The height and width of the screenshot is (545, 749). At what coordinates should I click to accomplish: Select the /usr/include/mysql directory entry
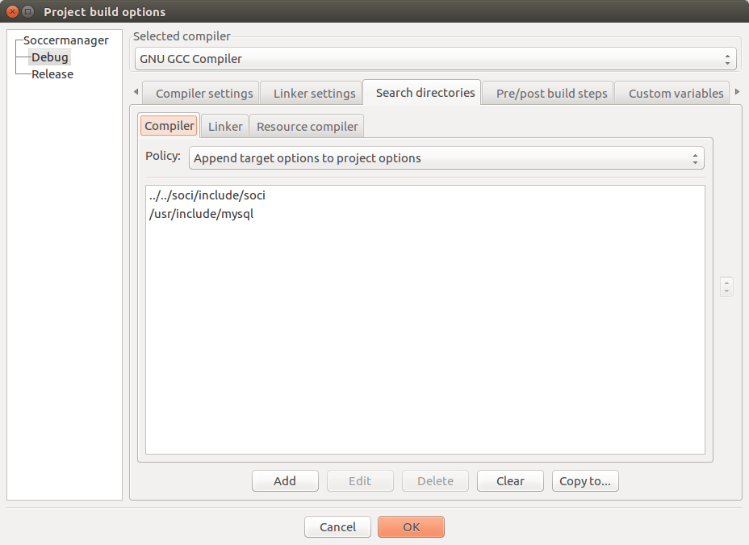pyautogui.click(x=202, y=214)
